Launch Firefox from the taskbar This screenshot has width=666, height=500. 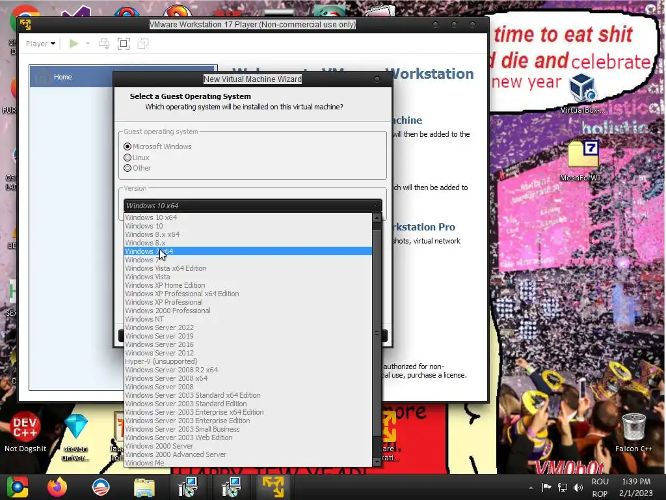57,487
